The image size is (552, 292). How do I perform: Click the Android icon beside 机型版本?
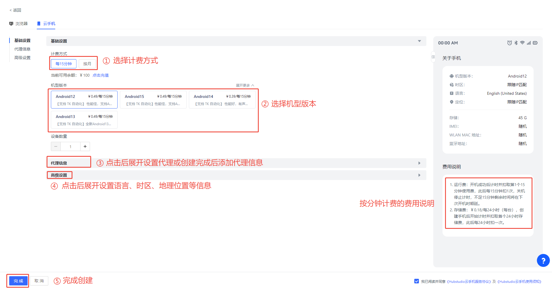452,76
